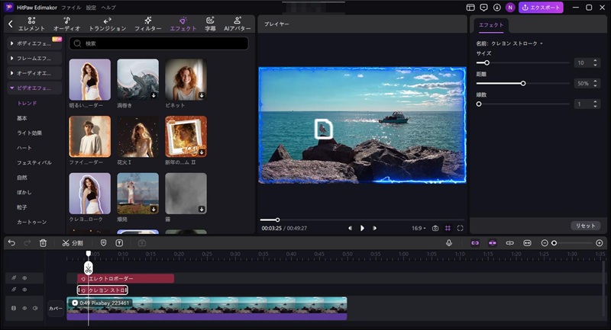Open the フィルター tab
The height and width of the screenshot is (330, 611).
(x=147, y=24)
